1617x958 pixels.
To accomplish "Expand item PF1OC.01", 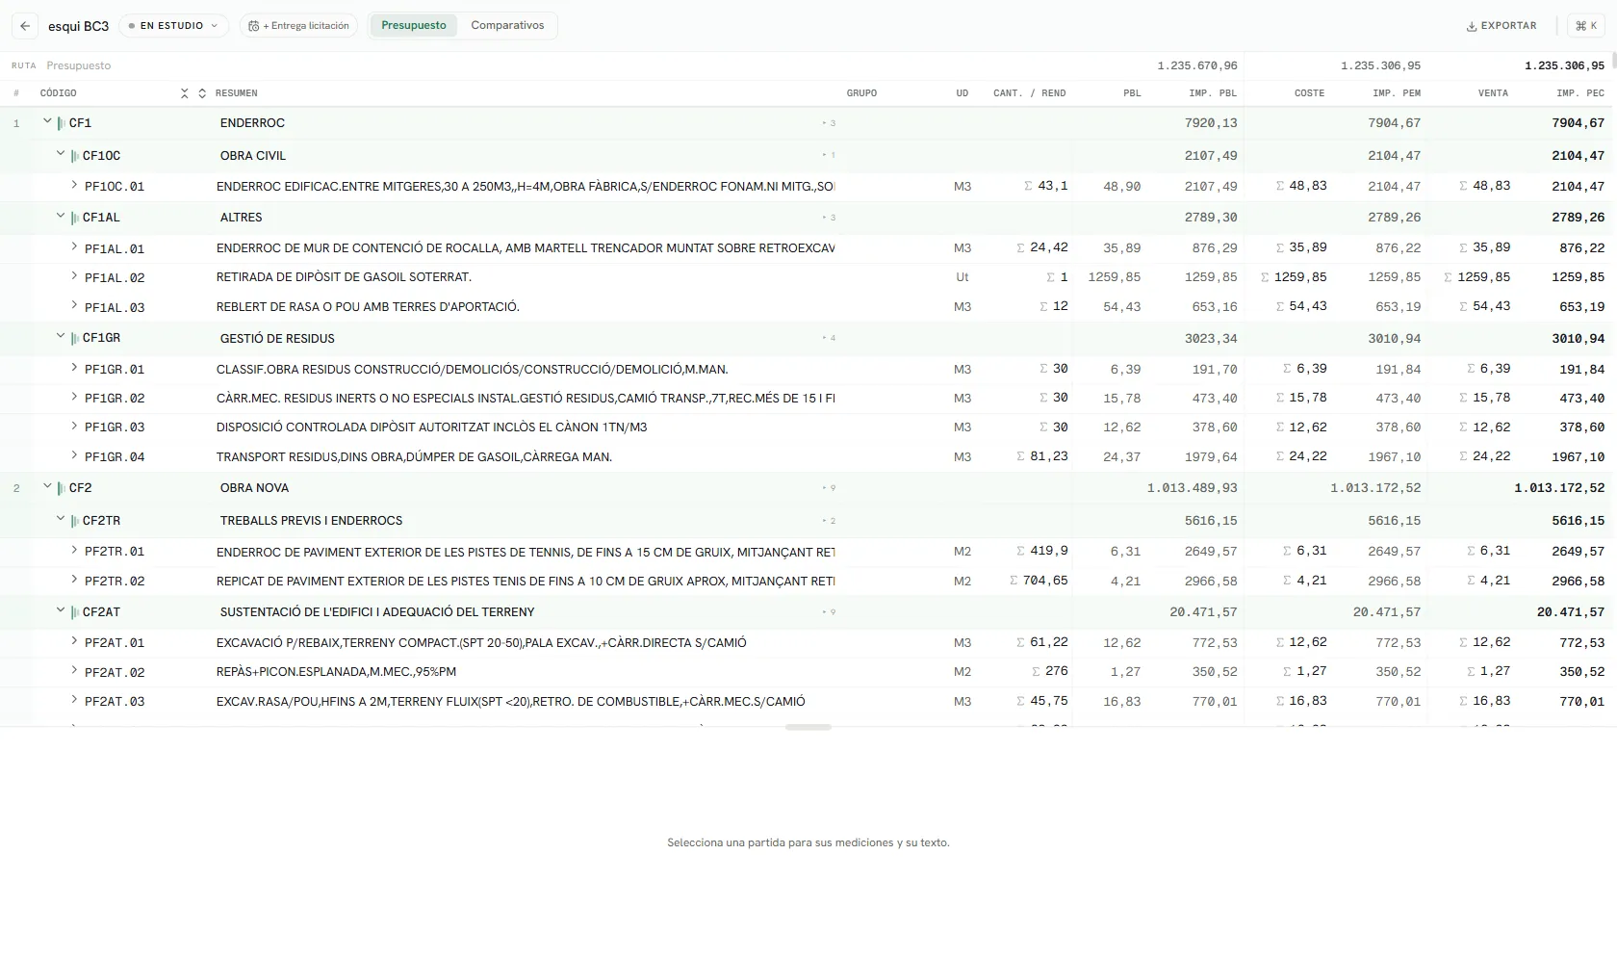I will tap(74, 185).
